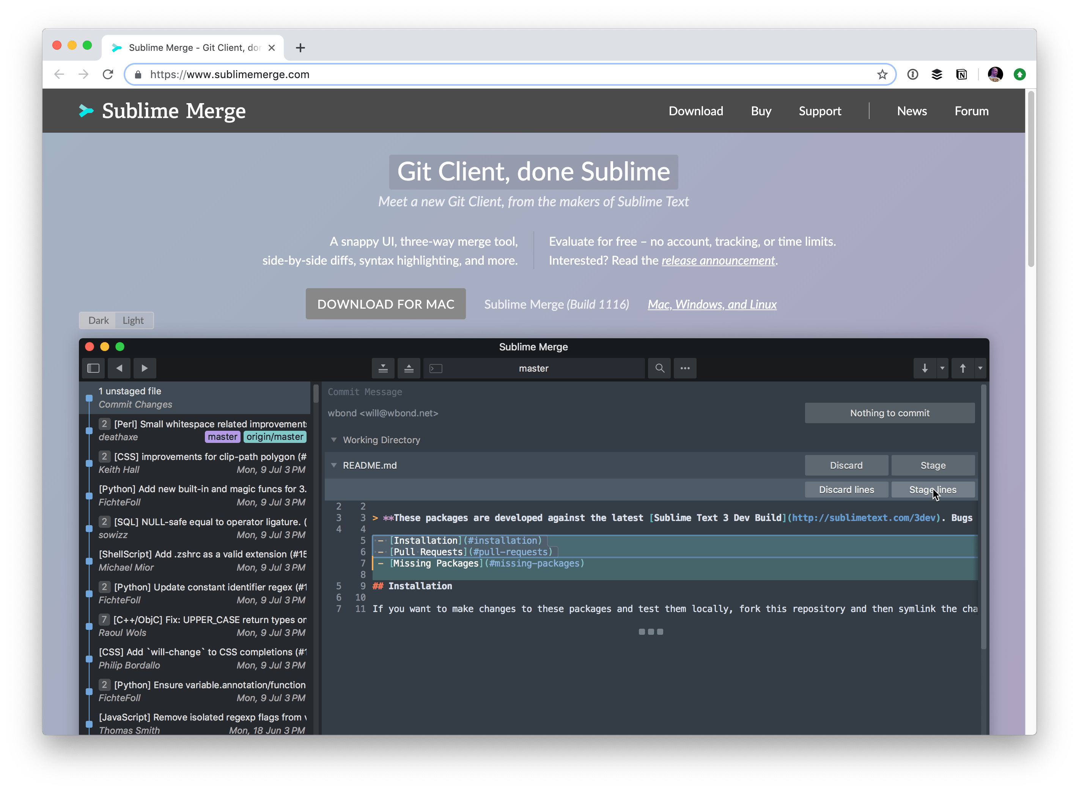Open the three-dots more options
Image resolution: width=1079 pixels, height=791 pixels.
[685, 368]
